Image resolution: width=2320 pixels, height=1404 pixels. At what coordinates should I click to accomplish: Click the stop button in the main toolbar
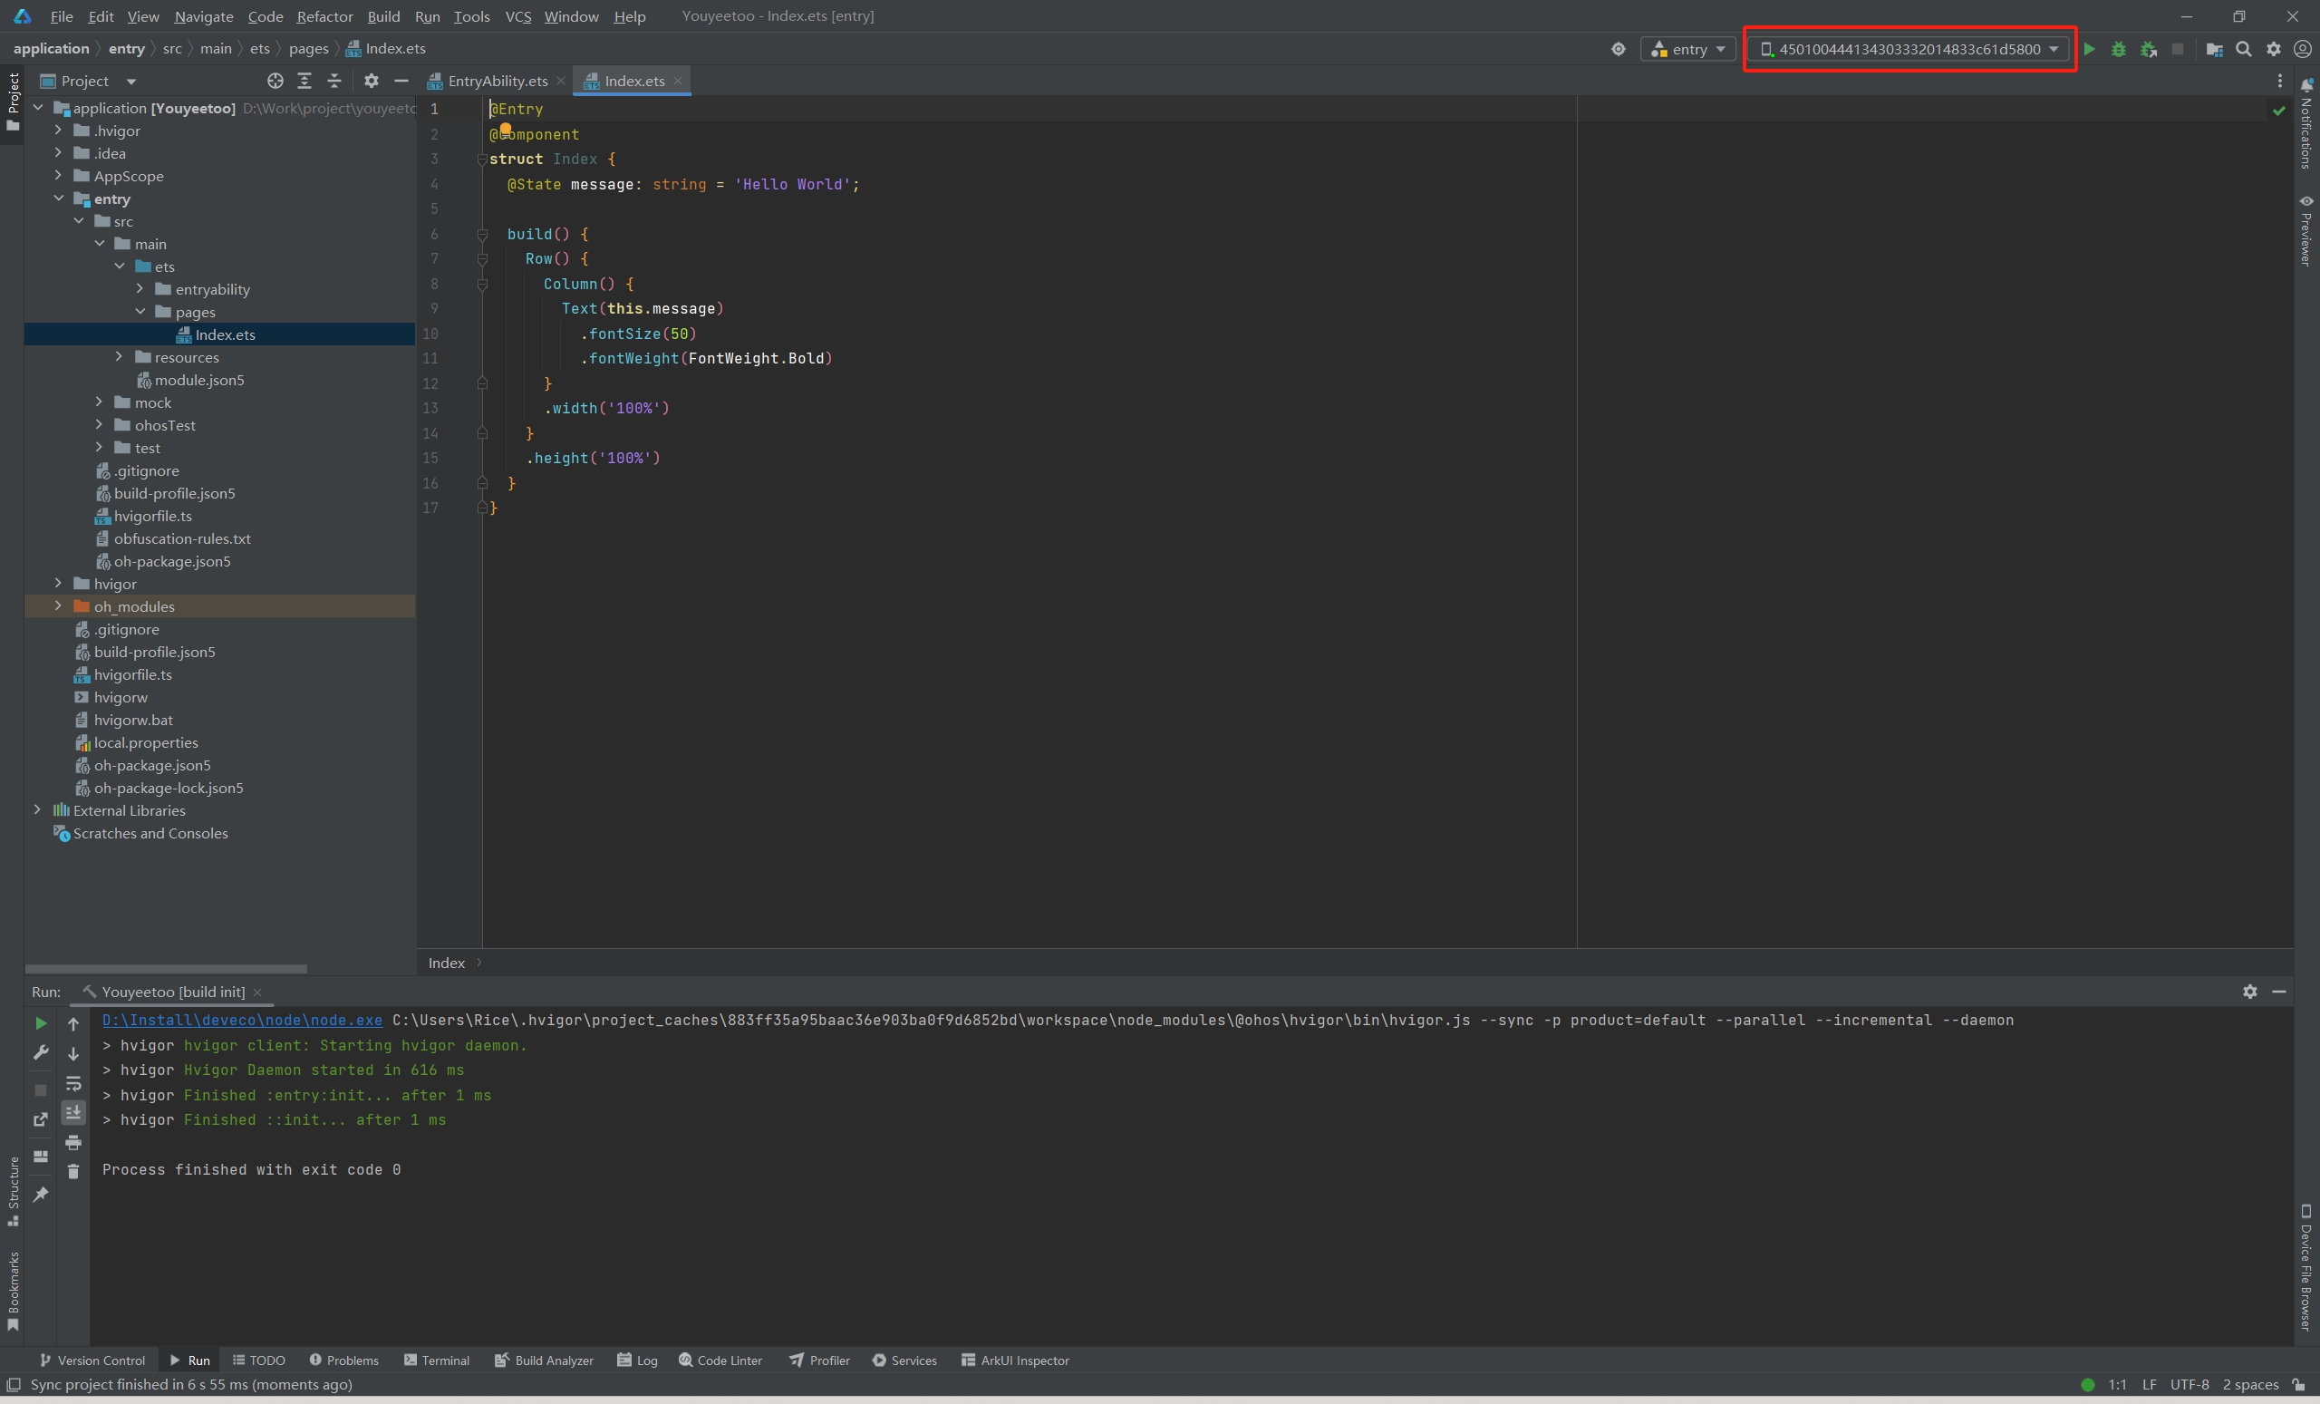[2178, 49]
